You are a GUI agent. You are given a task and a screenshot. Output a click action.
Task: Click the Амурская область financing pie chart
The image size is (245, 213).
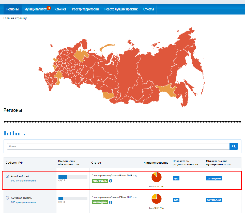pos(156,199)
